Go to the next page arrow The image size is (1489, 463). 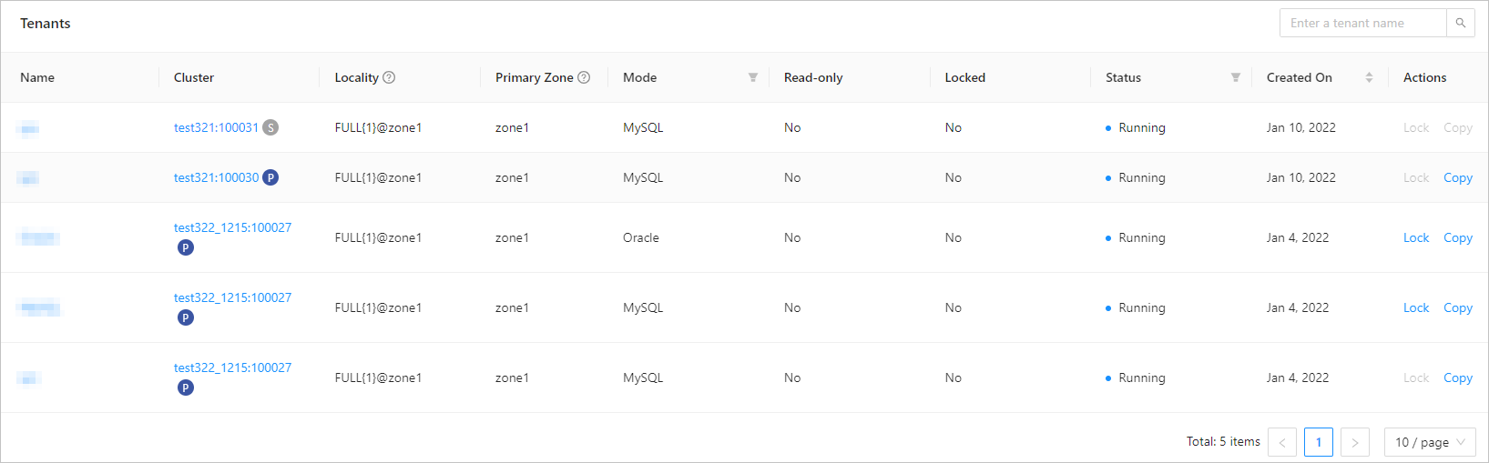pos(1355,442)
